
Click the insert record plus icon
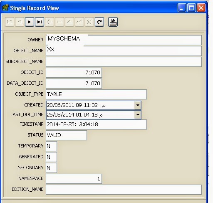pyautogui.click(x=50, y=22)
